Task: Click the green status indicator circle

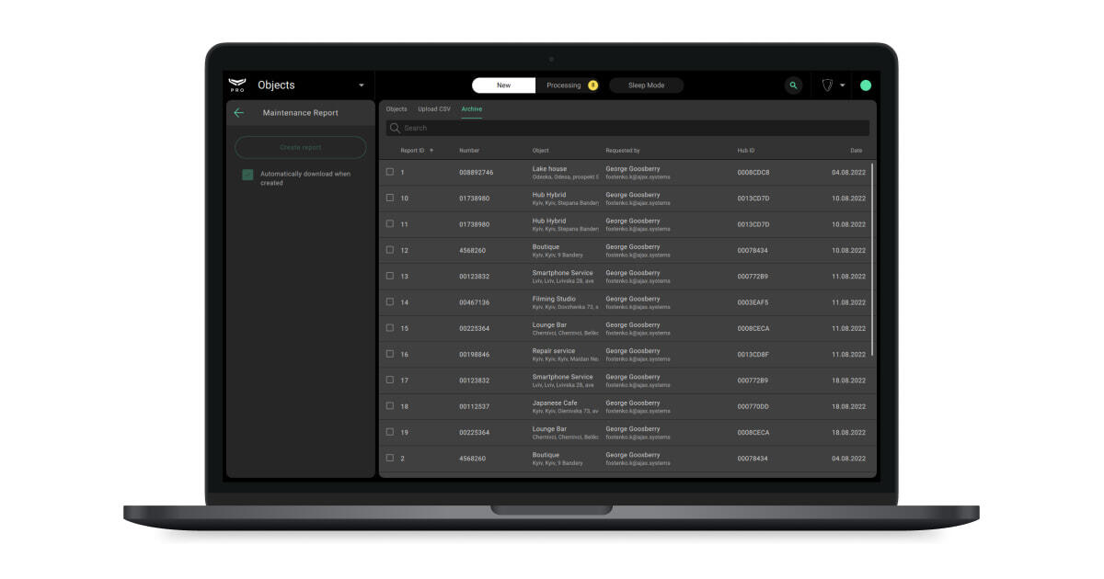Action: tap(865, 85)
